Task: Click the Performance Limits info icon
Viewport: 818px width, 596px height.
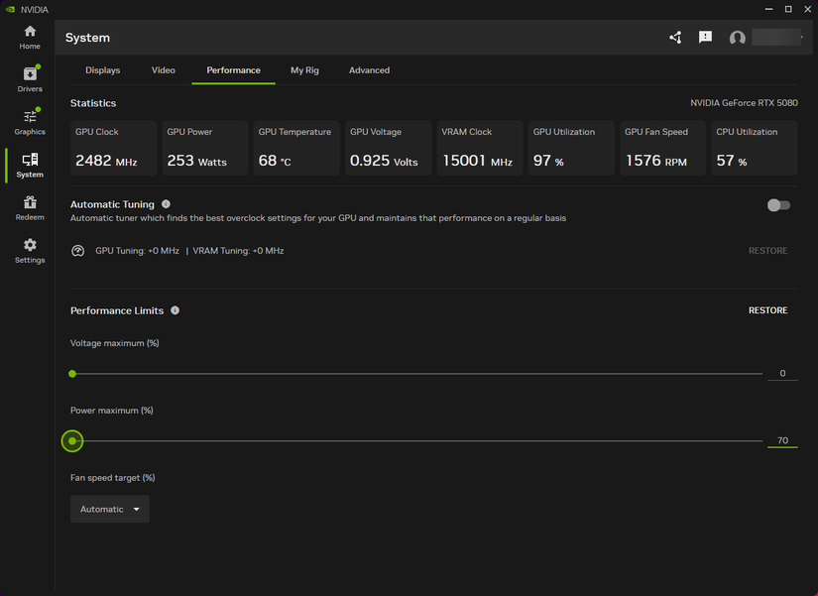Action: (175, 310)
